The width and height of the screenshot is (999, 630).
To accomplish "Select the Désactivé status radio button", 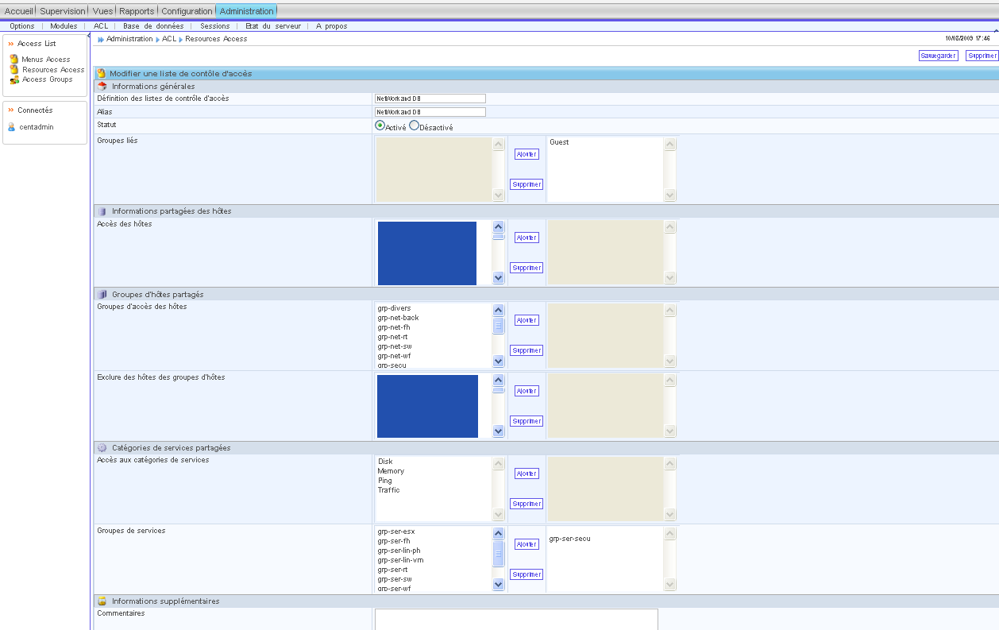I will (414, 126).
